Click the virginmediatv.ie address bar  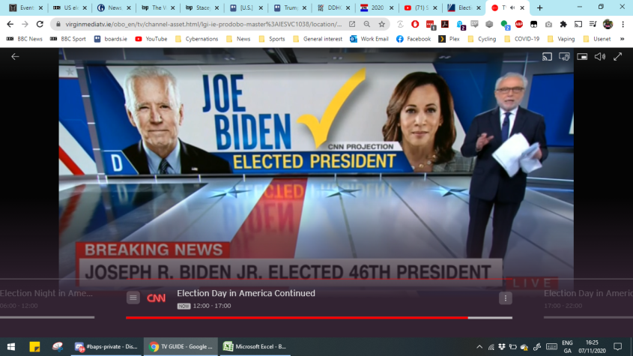tap(204, 24)
